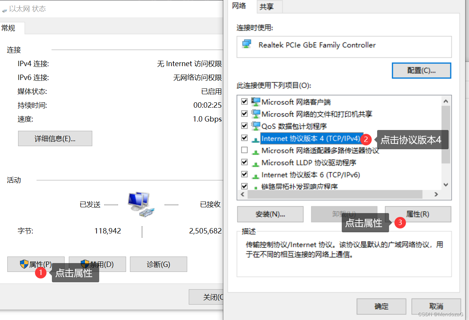Click the network activity computers icon
469x320 pixels.
tap(142, 204)
